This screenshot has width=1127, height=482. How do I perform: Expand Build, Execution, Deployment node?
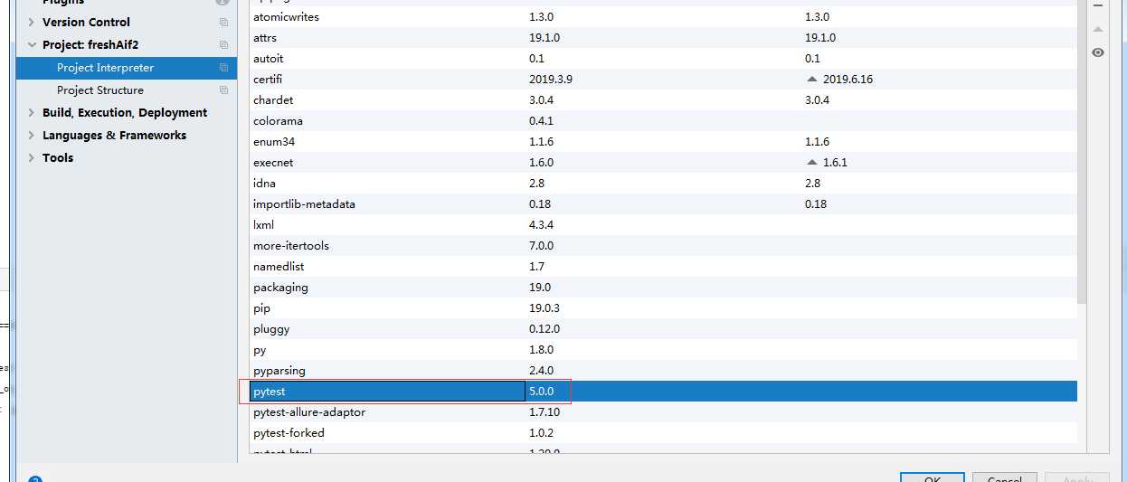[x=31, y=112]
